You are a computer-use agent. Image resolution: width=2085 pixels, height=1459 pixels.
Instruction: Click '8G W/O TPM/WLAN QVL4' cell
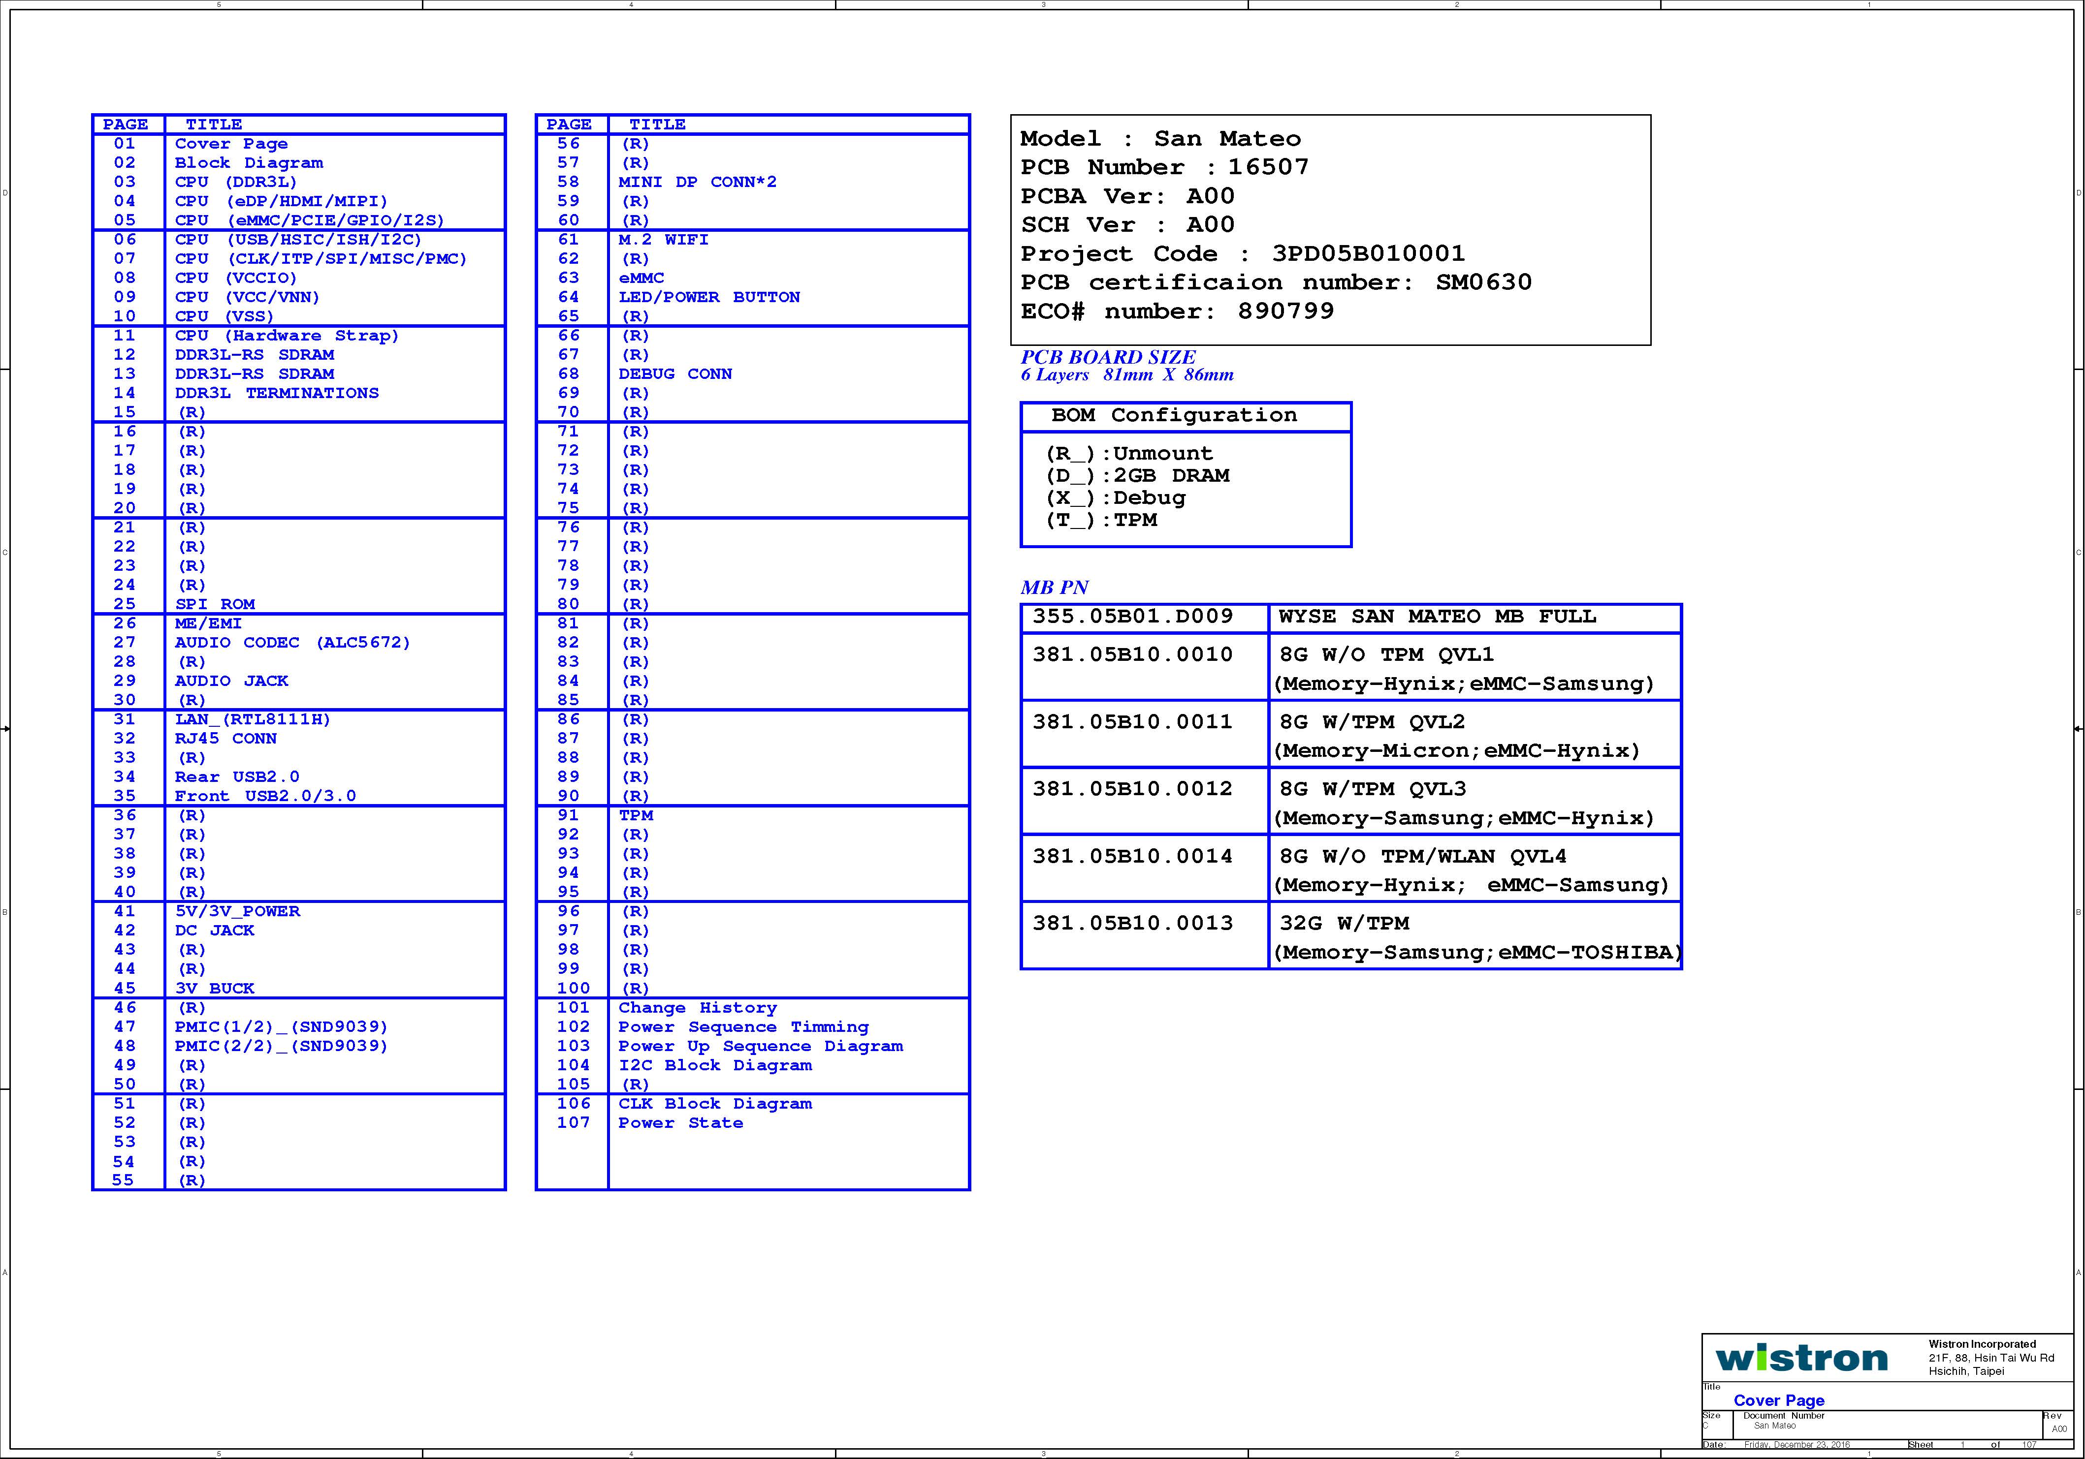[x=1475, y=868]
